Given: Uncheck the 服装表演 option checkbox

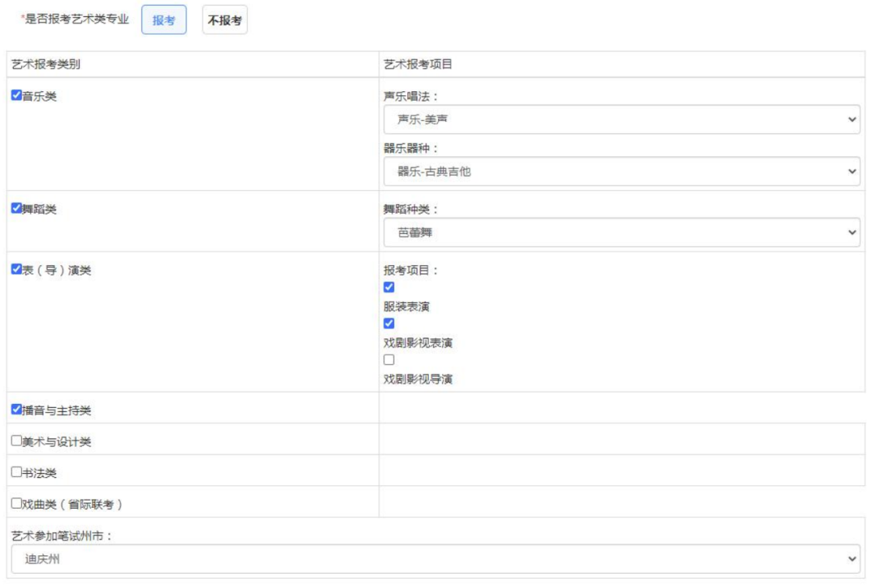Looking at the screenshot, I should point(389,288).
